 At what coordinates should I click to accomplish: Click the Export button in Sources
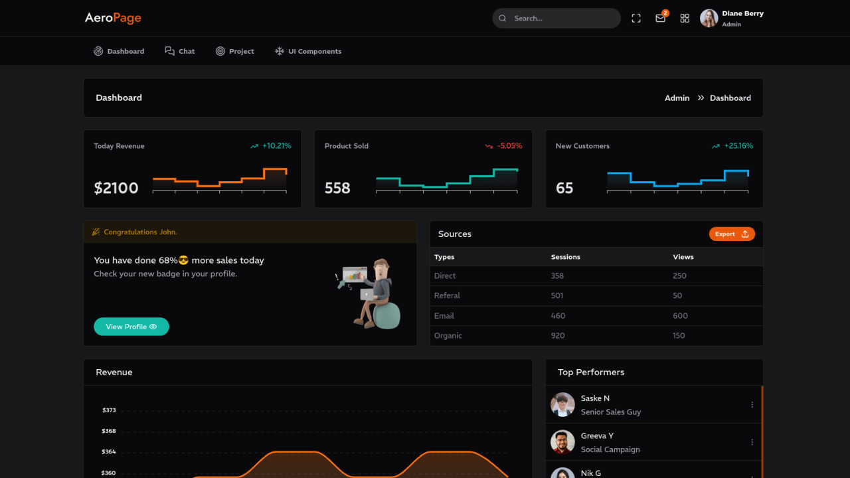point(732,234)
